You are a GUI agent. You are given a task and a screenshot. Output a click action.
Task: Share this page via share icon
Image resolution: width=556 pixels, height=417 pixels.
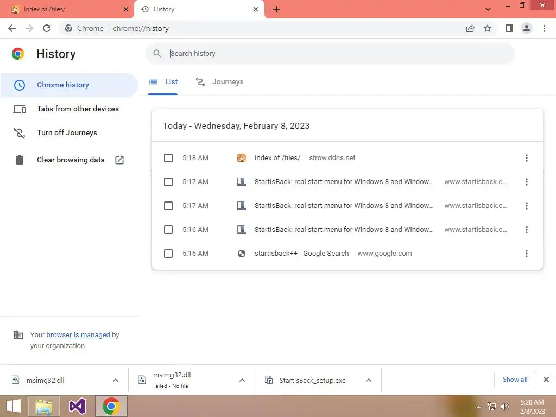coord(470,28)
